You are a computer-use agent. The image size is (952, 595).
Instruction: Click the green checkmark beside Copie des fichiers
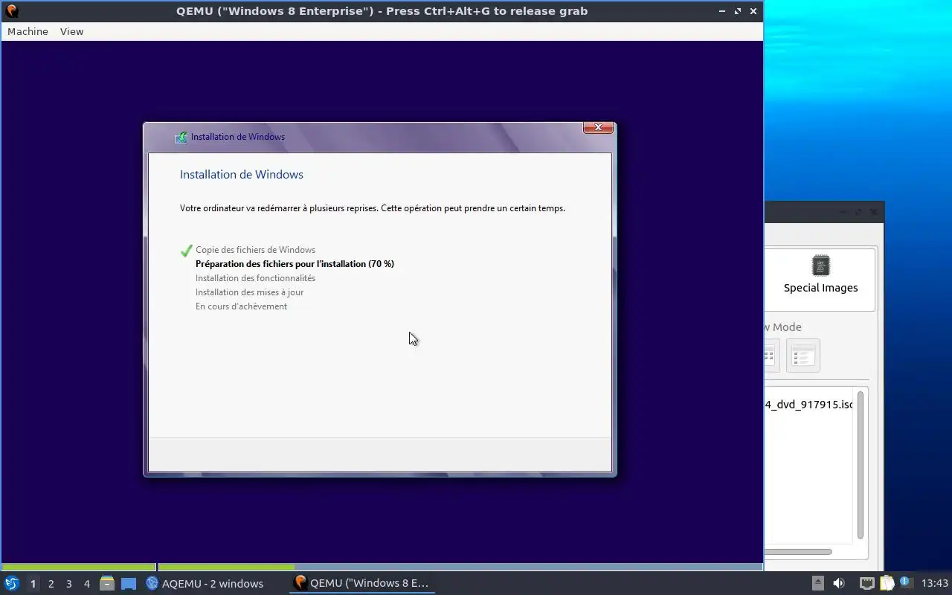(187, 251)
